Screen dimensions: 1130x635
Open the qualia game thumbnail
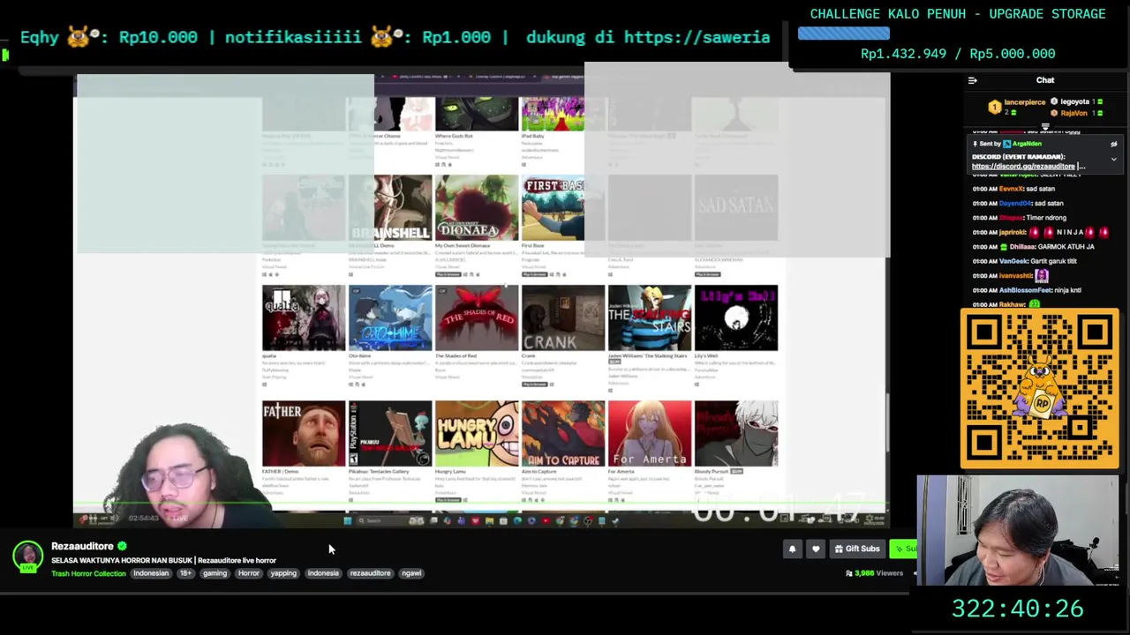[303, 317]
